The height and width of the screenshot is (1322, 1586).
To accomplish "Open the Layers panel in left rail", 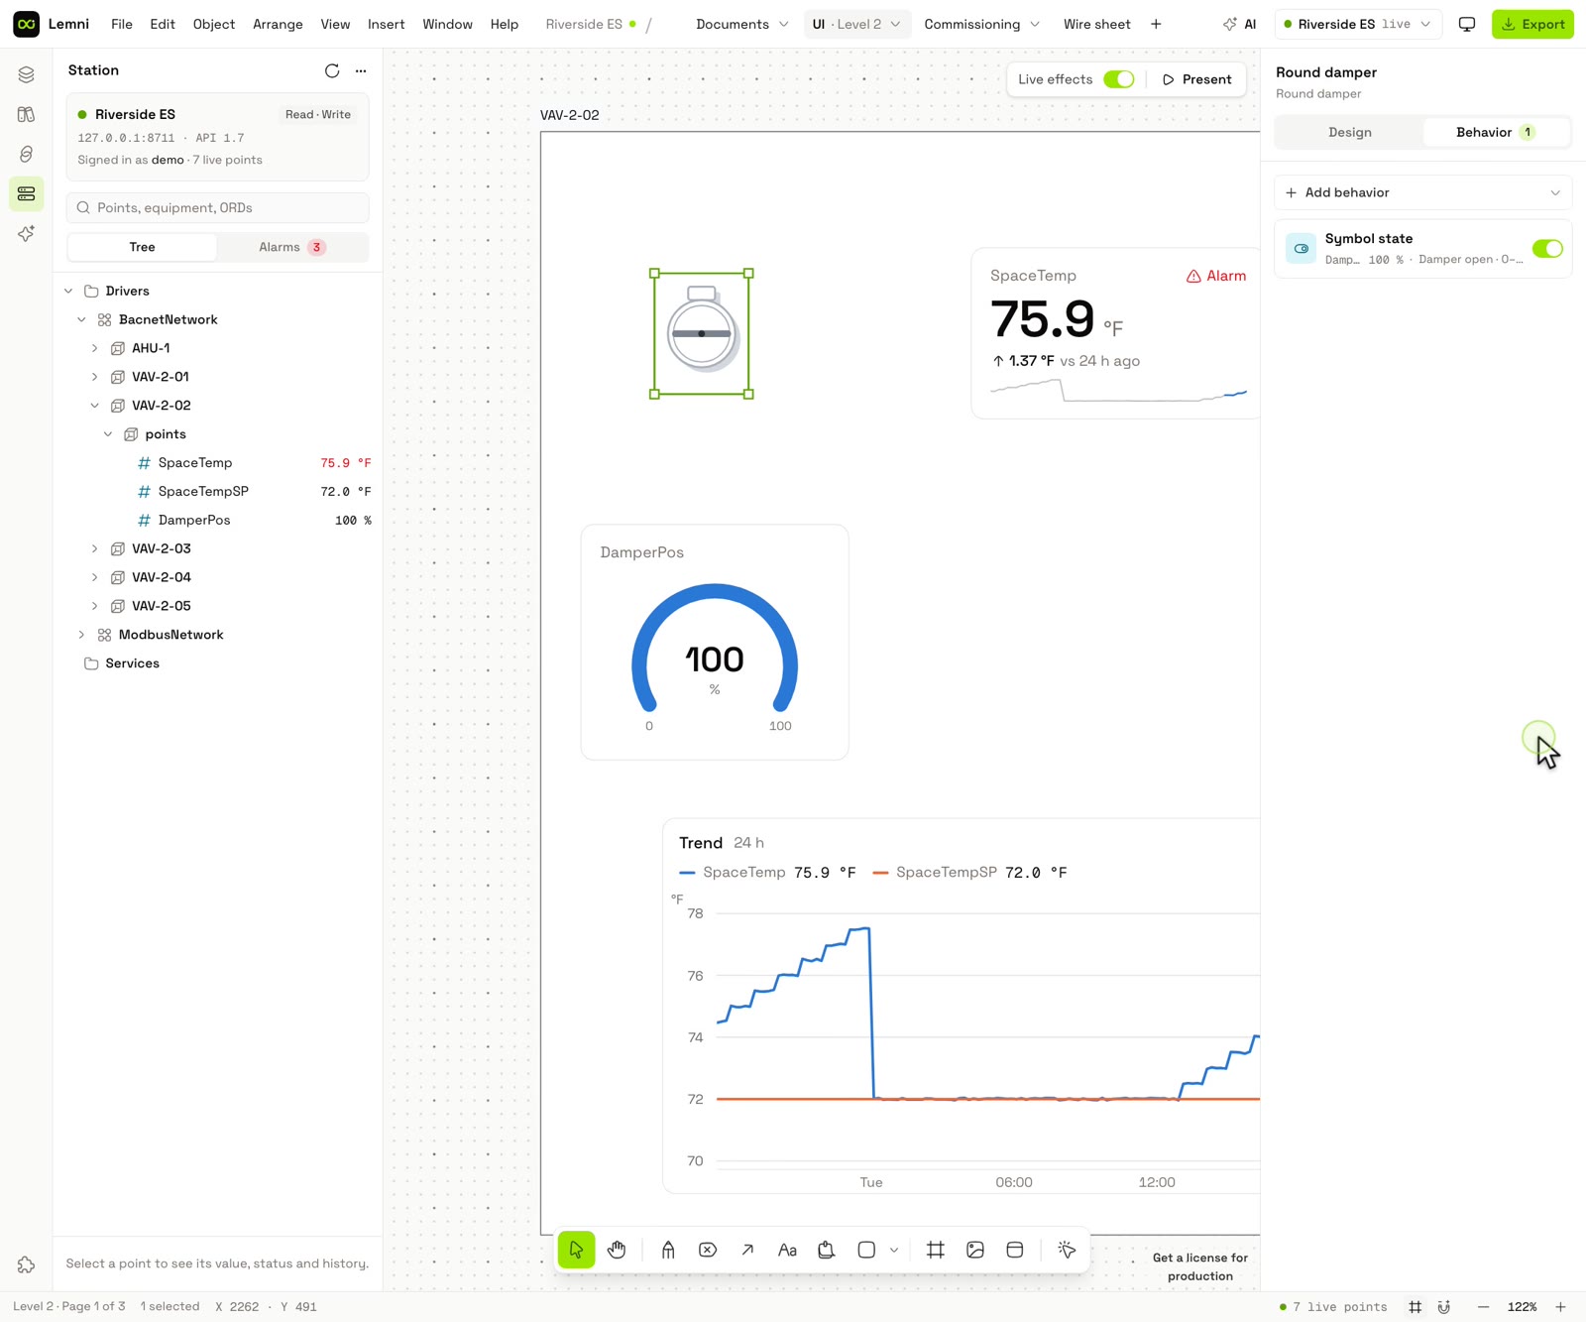I will tap(26, 74).
